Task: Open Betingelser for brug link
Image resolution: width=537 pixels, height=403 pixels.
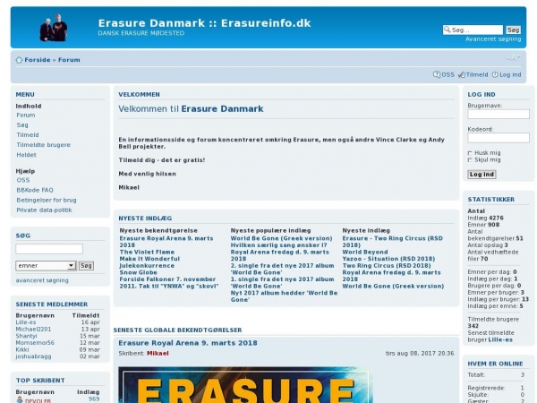Action: pos(47,200)
